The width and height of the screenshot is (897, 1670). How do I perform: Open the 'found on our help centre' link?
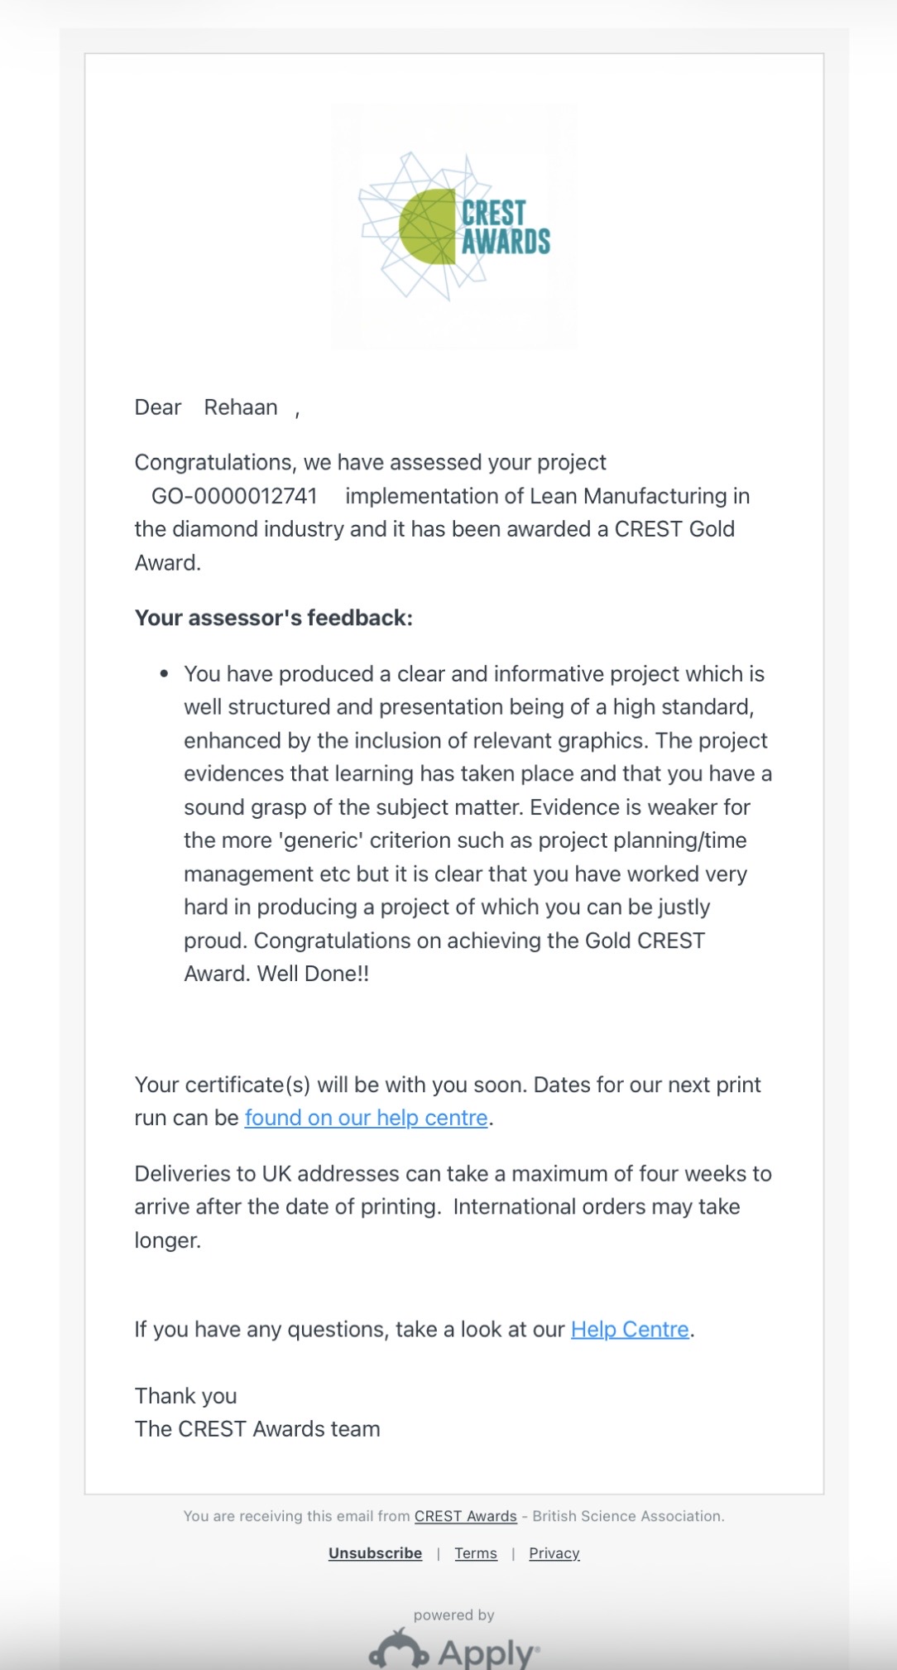pos(366,1118)
